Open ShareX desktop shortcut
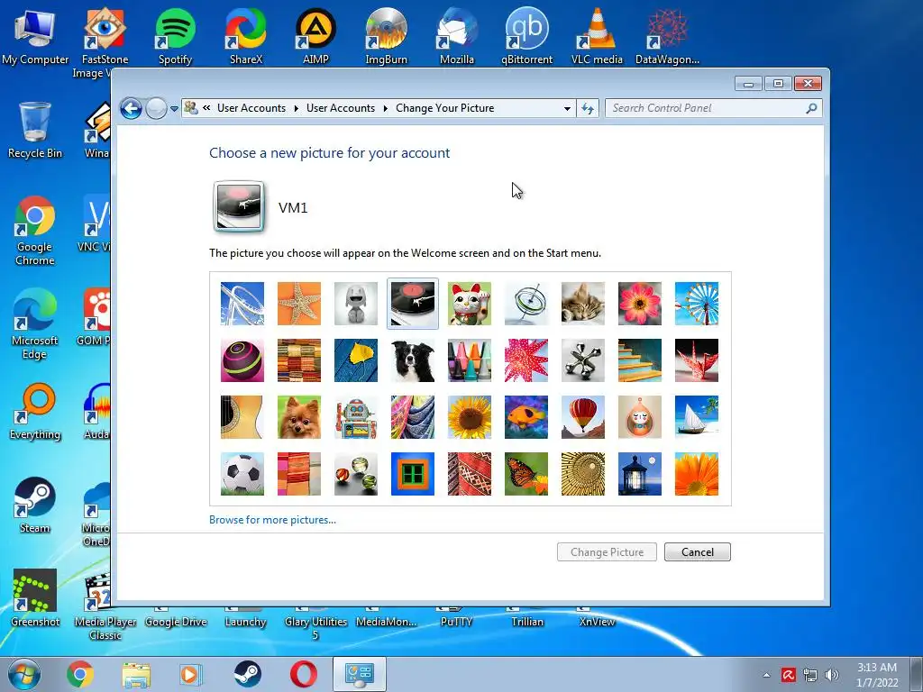The image size is (923, 692). (245, 36)
